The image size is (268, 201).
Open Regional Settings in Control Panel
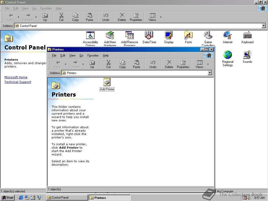click(x=228, y=59)
